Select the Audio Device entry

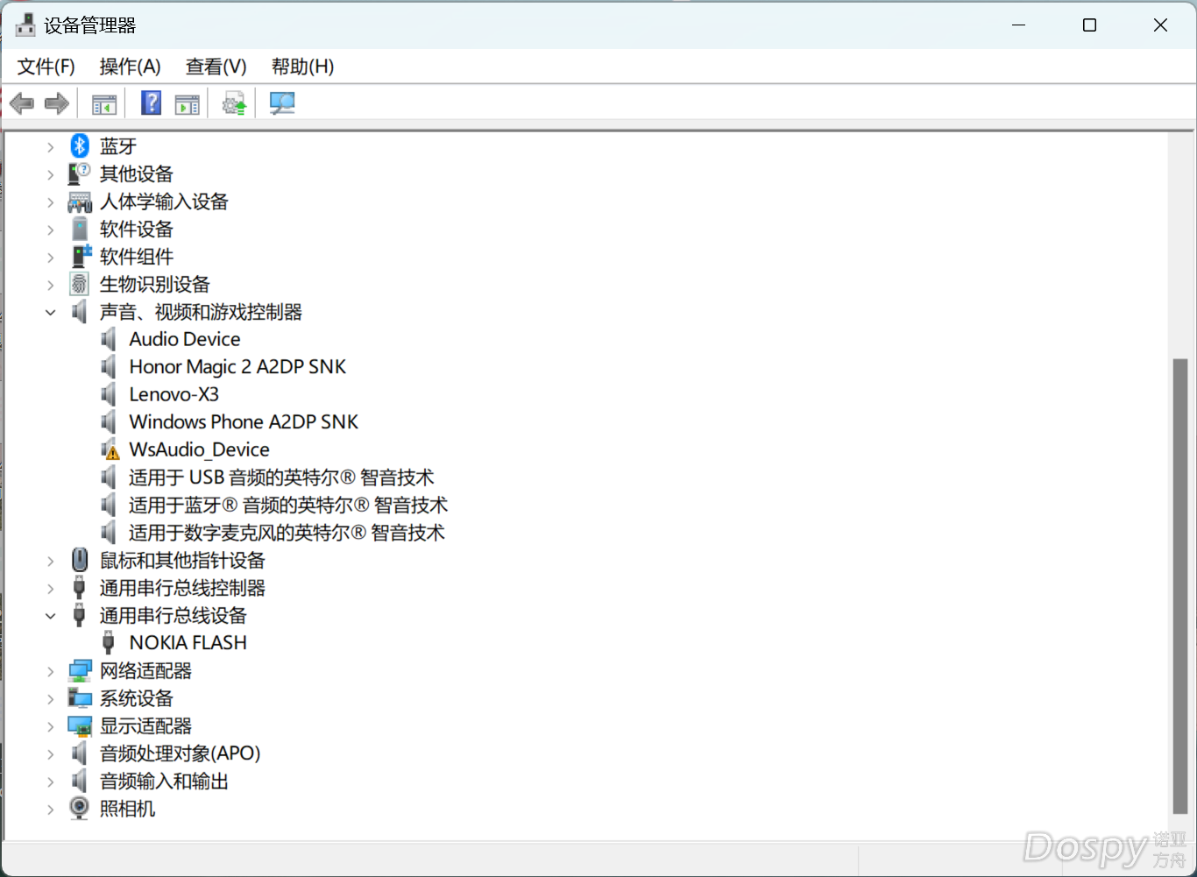pos(185,339)
